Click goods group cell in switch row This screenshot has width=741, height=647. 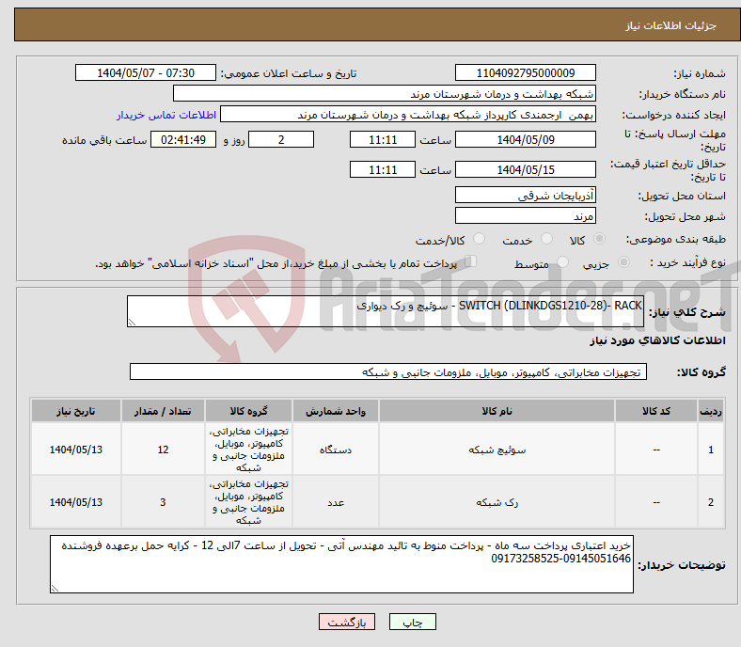pyautogui.click(x=248, y=450)
